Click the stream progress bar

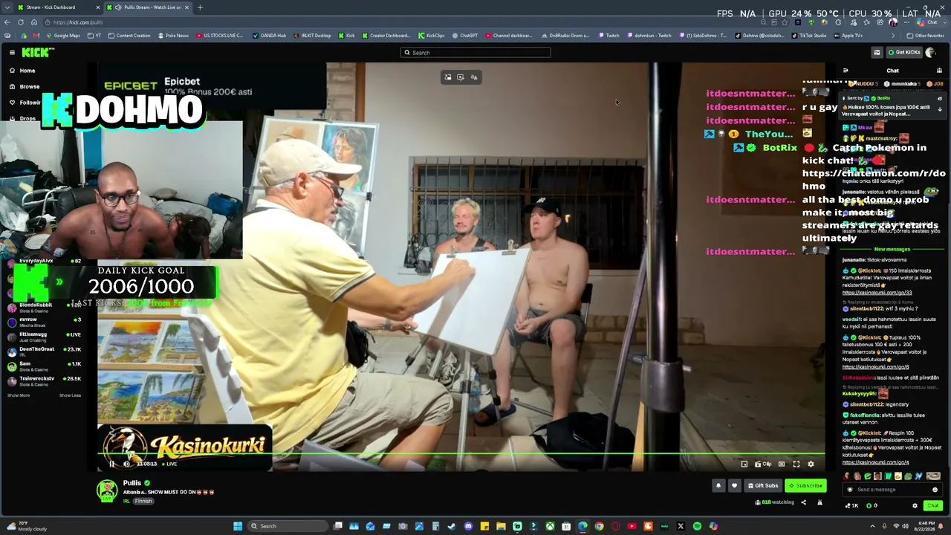coord(461,453)
